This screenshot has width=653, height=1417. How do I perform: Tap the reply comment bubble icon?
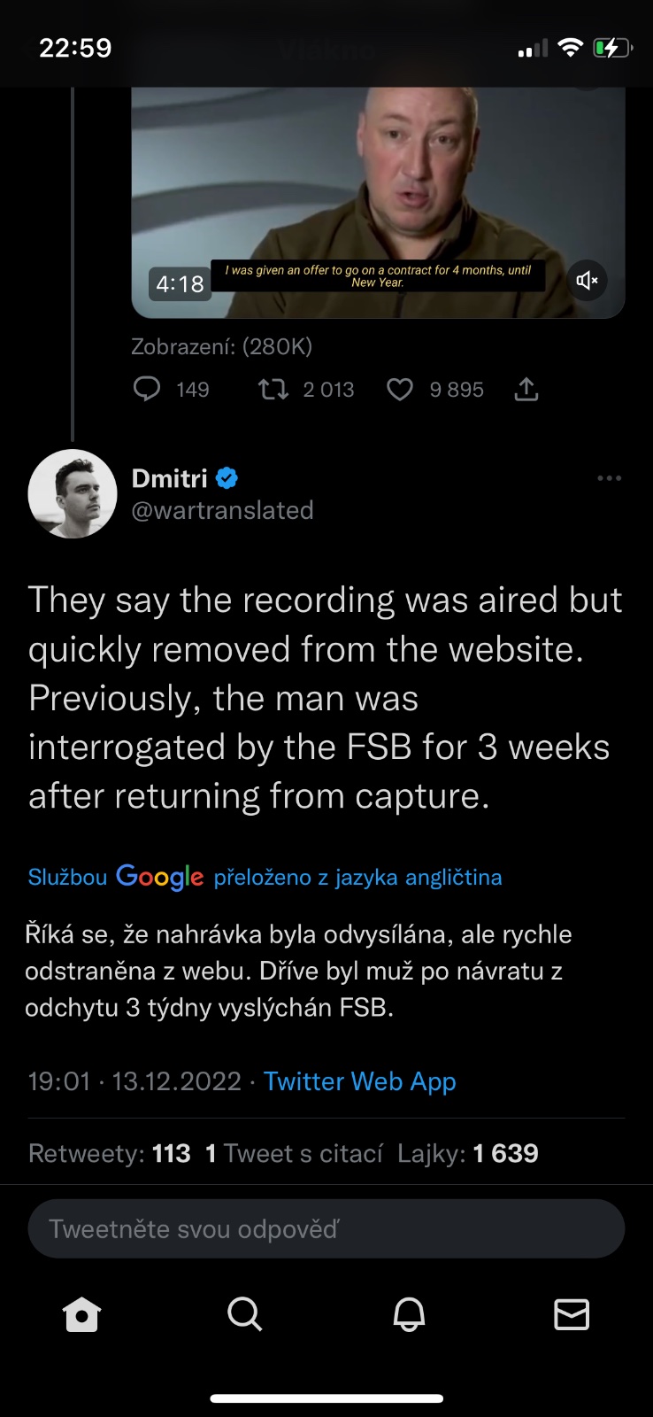click(x=147, y=389)
